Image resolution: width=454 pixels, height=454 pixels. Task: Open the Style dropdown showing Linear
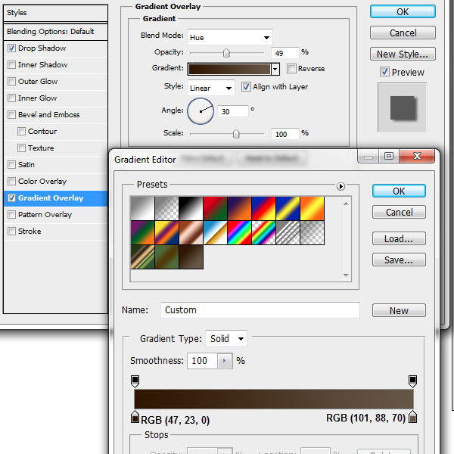211,88
